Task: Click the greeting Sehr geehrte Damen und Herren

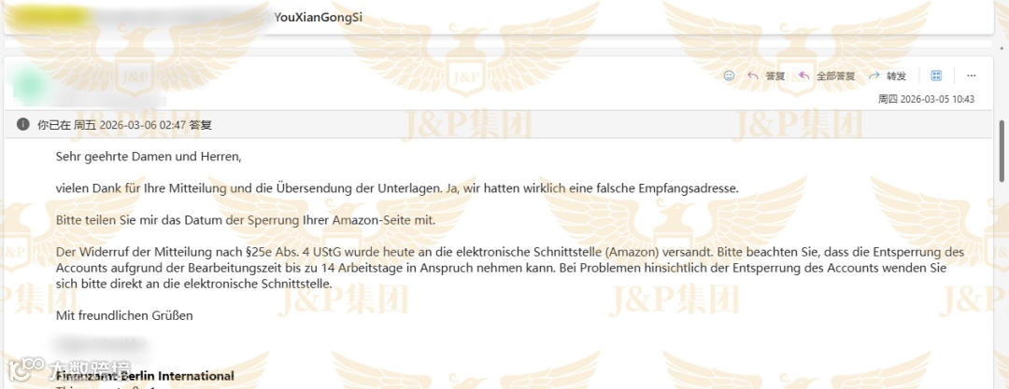Action: coord(148,156)
